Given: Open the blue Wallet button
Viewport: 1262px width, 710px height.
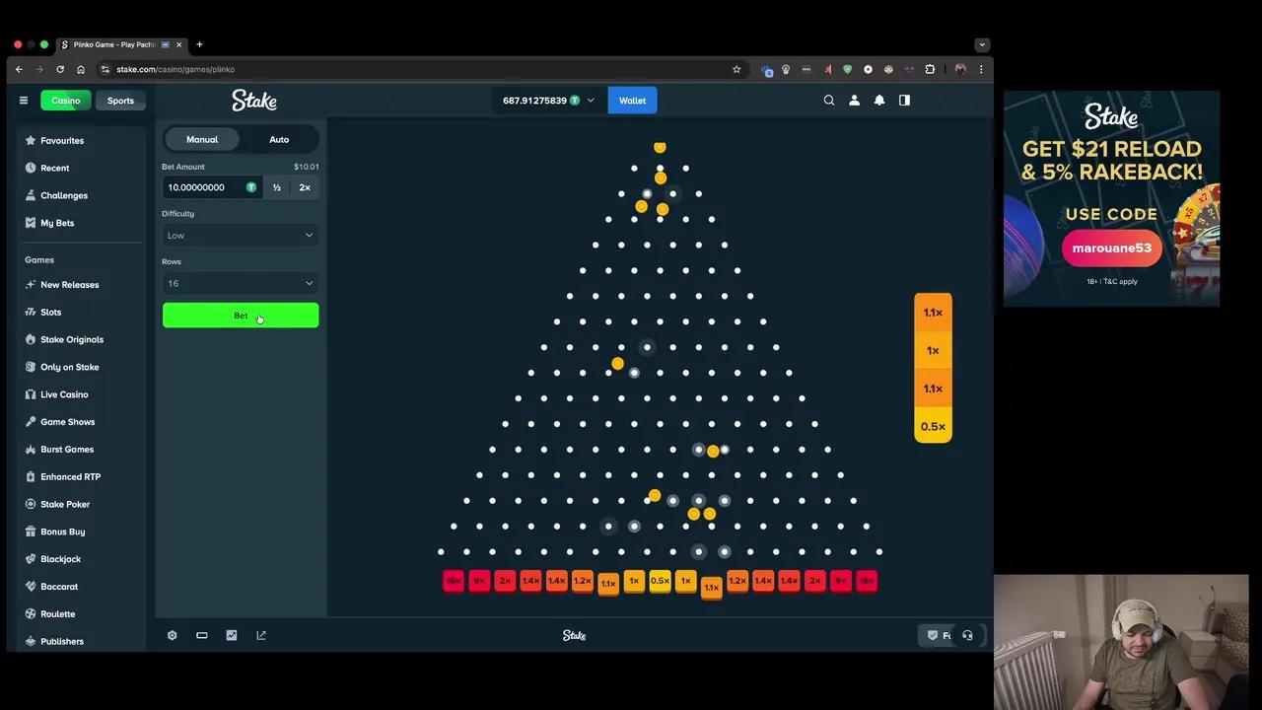Looking at the screenshot, I should tap(632, 101).
